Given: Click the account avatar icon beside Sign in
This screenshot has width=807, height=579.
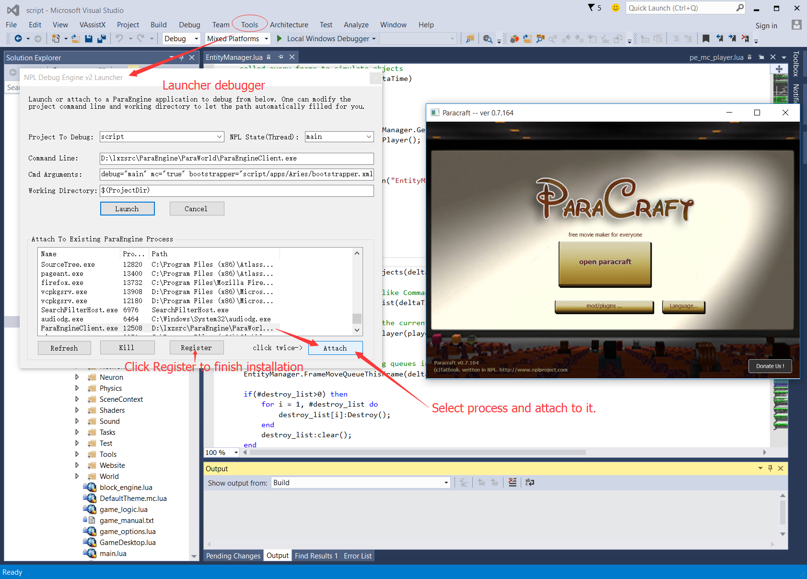Looking at the screenshot, I should (796, 25).
